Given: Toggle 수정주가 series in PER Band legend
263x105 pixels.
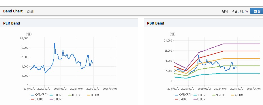Looking at the screenshot, I should point(39,95).
